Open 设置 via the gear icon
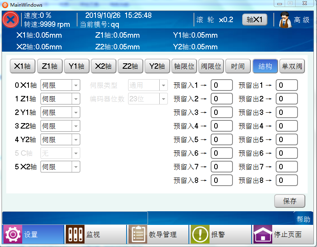Viewport: 317px width, 247px height. tap(12, 235)
